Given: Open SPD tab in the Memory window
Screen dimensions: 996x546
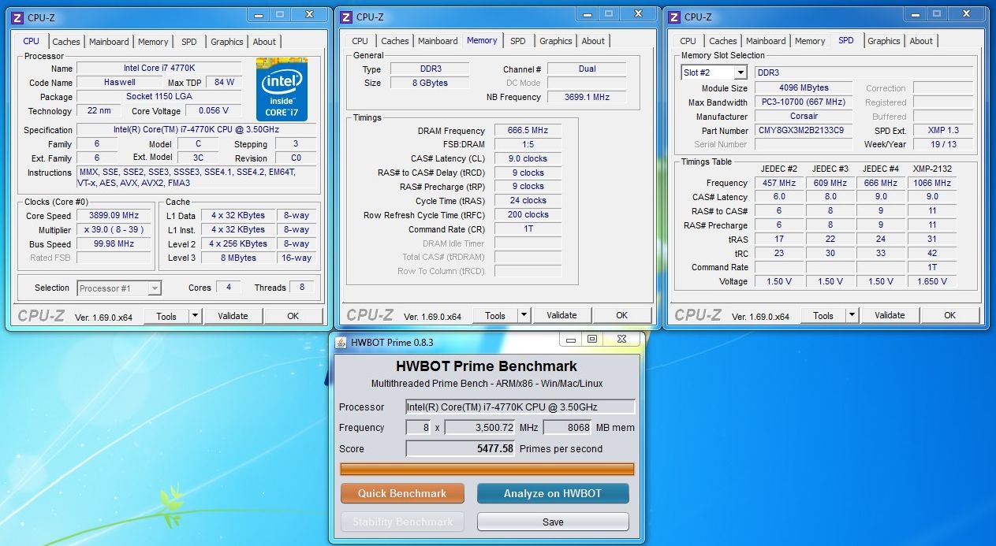Looking at the screenshot, I should tap(517, 41).
